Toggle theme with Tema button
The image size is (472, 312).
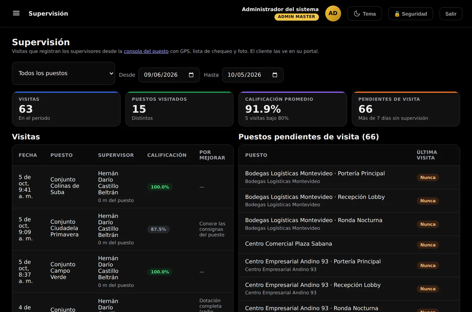pyautogui.click(x=365, y=13)
